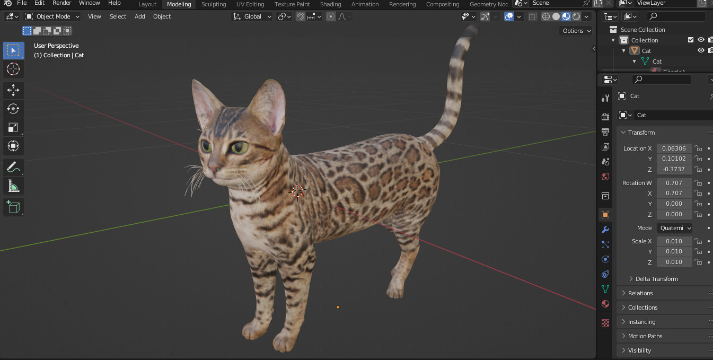The image size is (713, 360).
Task: Open the Material properties tab
Action: click(605, 304)
